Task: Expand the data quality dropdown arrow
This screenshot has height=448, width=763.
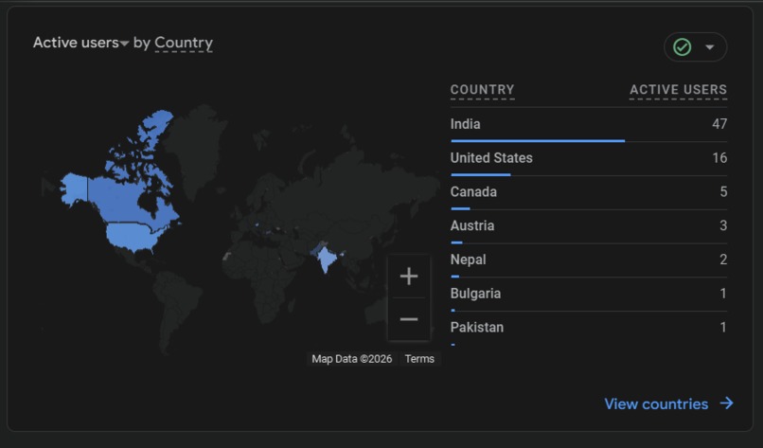Action: coord(709,47)
